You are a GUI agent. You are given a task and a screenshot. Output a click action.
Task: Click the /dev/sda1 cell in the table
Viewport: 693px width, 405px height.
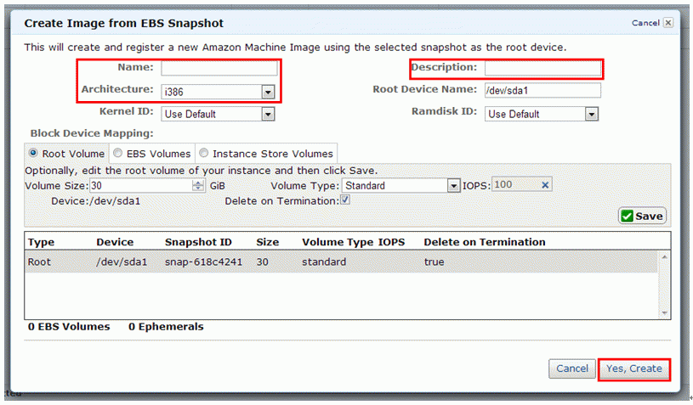click(x=122, y=262)
